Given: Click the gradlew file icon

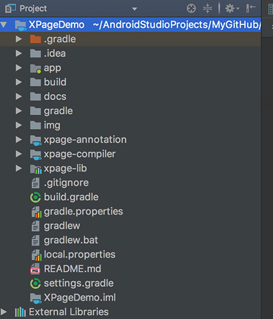Looking at the screenshot, I should tap(35, 226).
